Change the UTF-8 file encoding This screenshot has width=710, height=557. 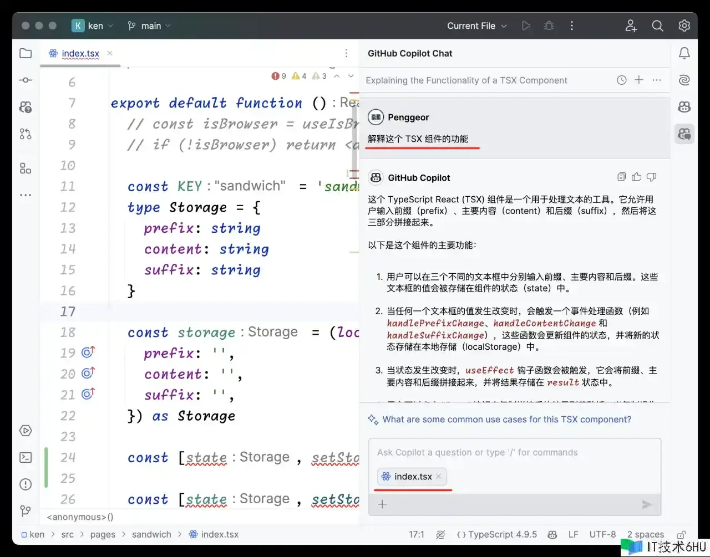tap(602, 535)
